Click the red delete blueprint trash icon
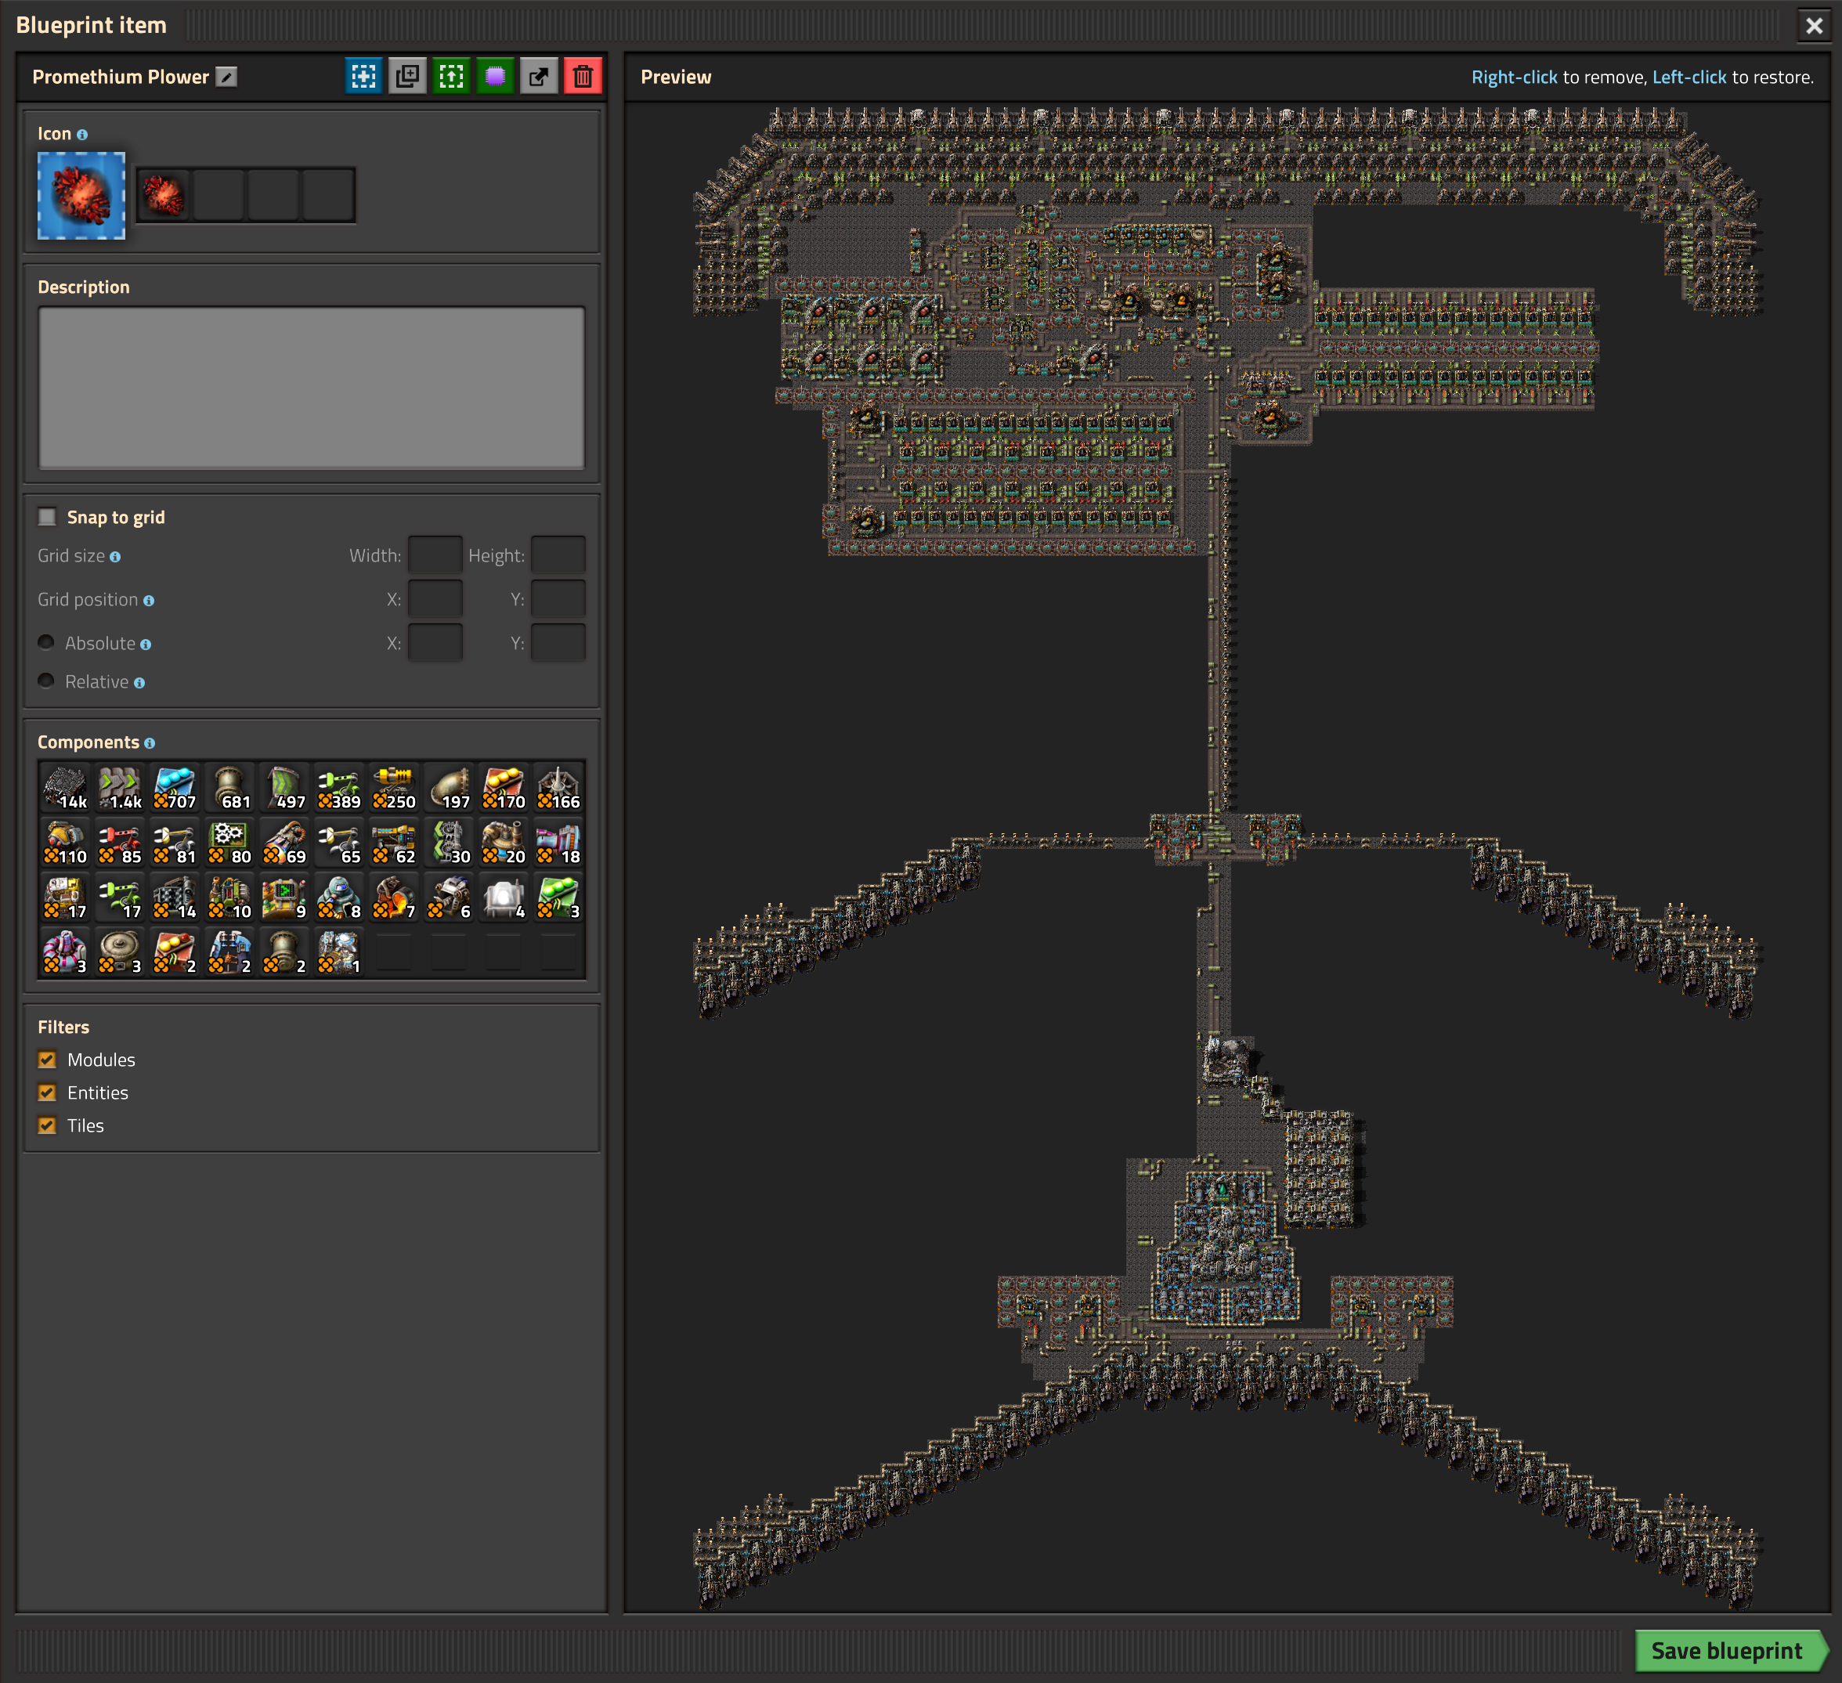This screenshot has width=1842, height=1683. pyautogui.click(x=583, y=77)
